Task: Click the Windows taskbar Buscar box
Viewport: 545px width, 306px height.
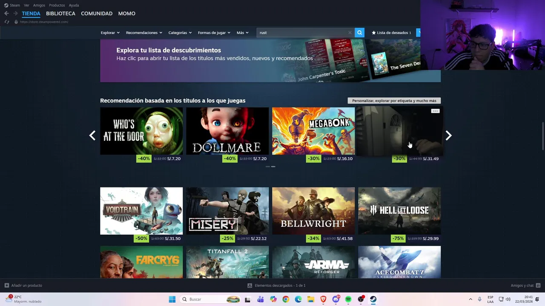Action: pos(210,299)
